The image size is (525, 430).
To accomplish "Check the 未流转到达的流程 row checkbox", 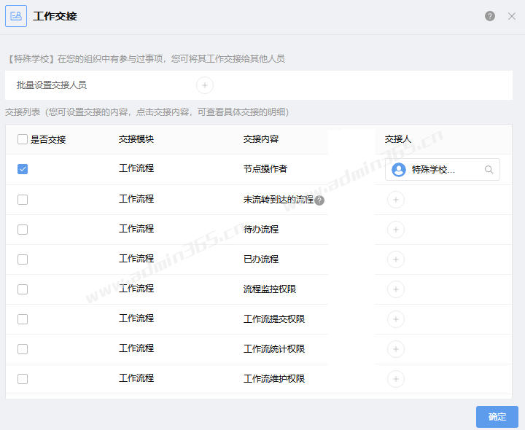I will 23,200.
